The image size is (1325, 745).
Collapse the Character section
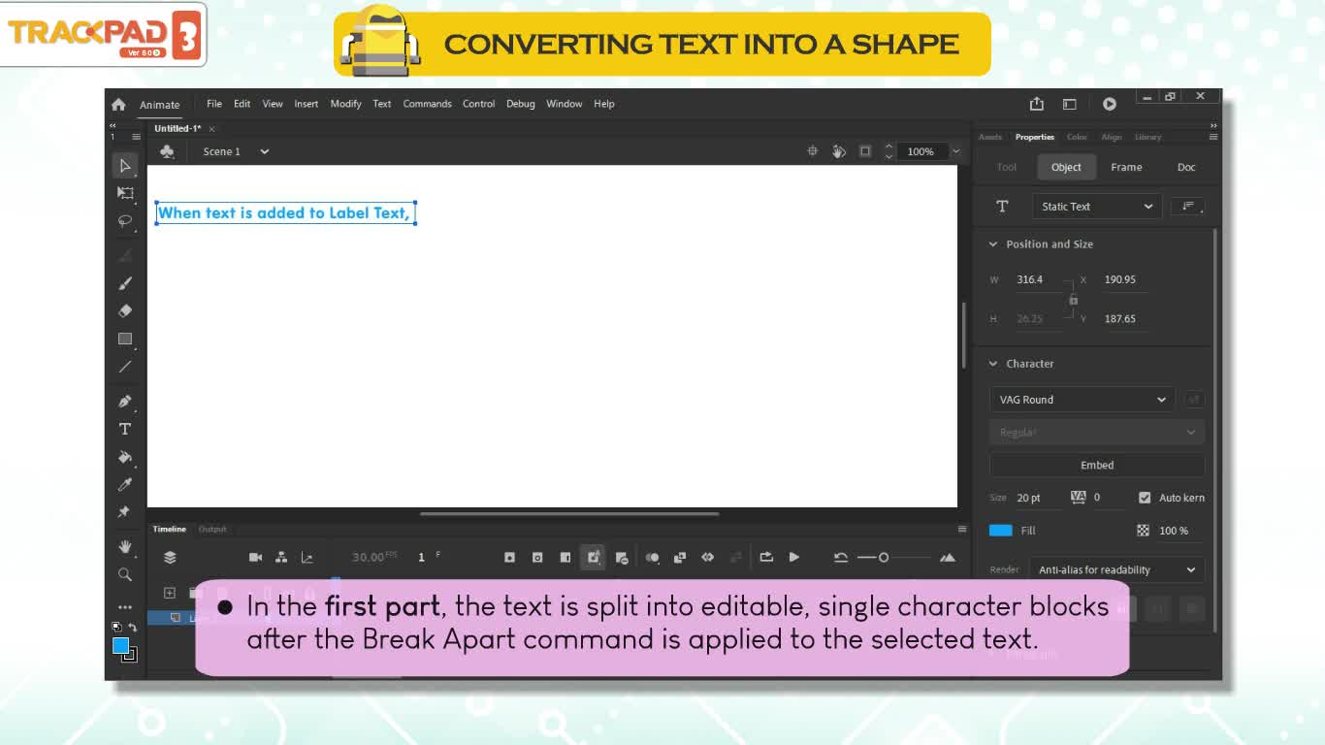point(992,364)
